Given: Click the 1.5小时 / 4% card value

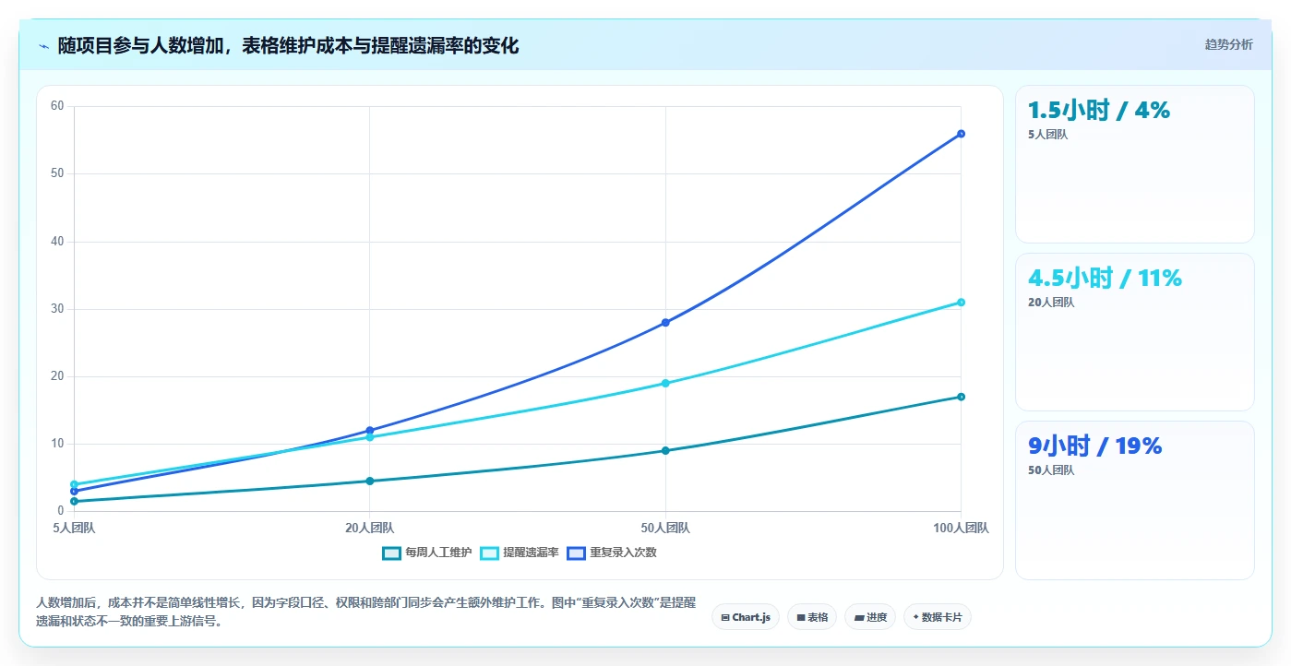Looking at the screenshot, I should (1098, 111).
